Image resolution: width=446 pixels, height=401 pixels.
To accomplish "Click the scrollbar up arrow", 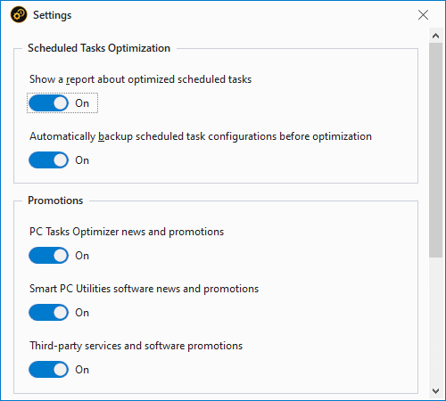I will [x=435, y=36].
